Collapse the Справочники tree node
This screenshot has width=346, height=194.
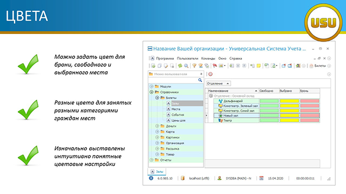151,92
